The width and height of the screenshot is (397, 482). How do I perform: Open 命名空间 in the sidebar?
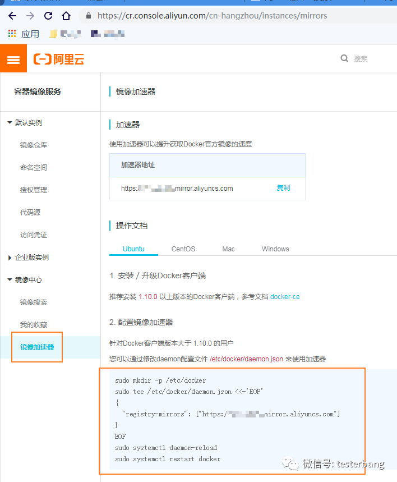pos(34,168)
